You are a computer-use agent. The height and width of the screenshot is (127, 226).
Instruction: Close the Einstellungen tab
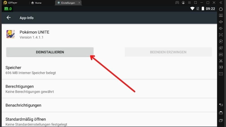(x=79, y=3)
